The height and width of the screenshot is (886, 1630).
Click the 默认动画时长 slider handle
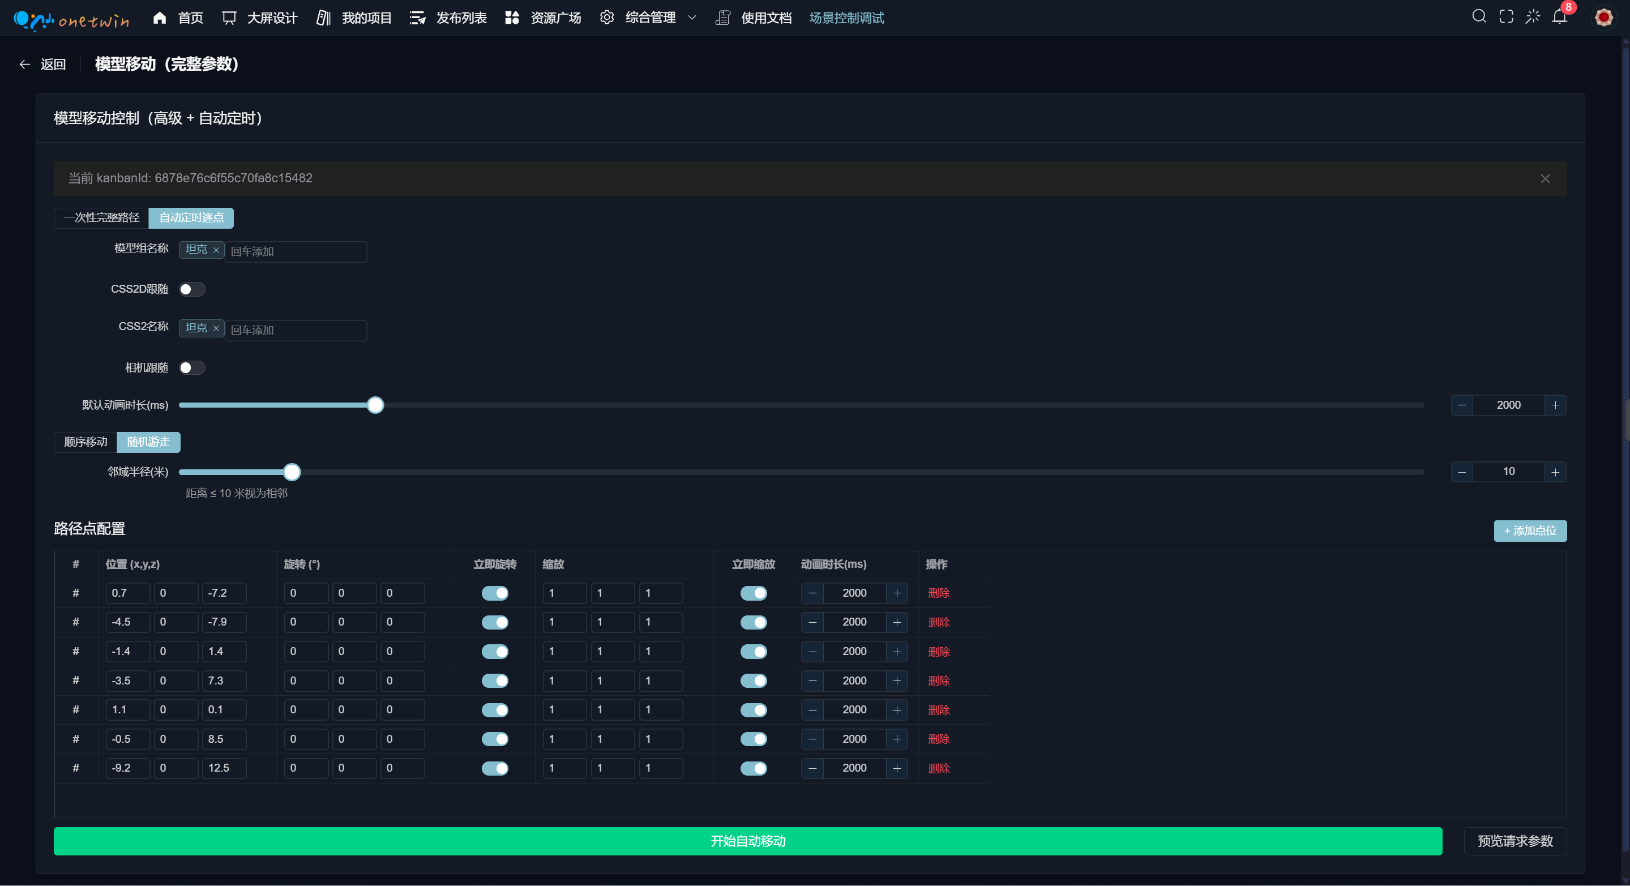[375, 405]
